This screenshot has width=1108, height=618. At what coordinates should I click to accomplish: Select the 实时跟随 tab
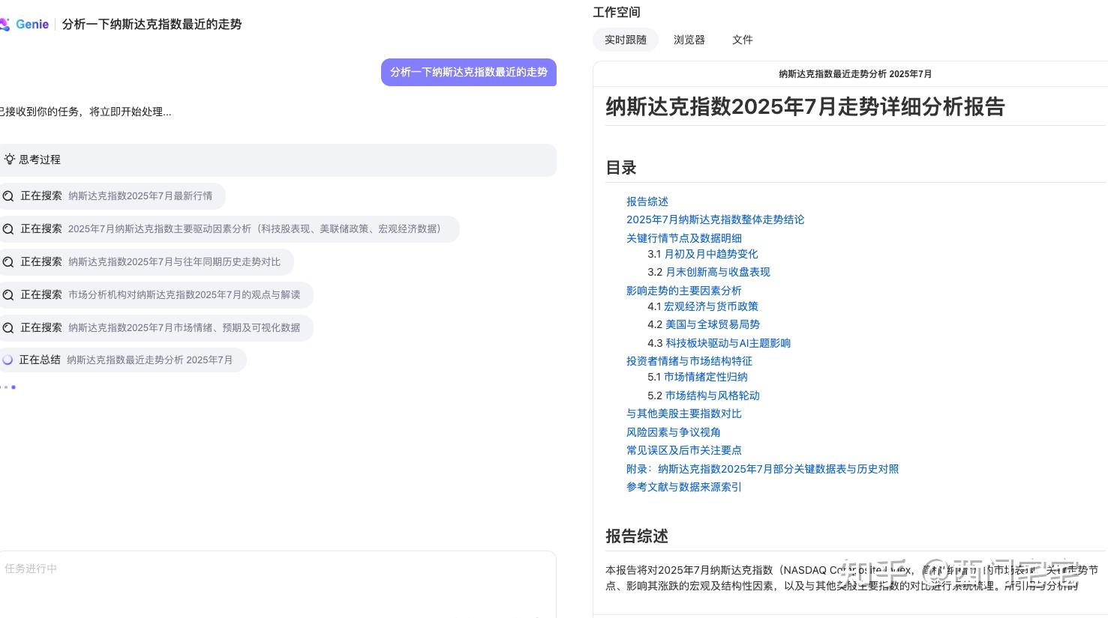coord(625,40)
